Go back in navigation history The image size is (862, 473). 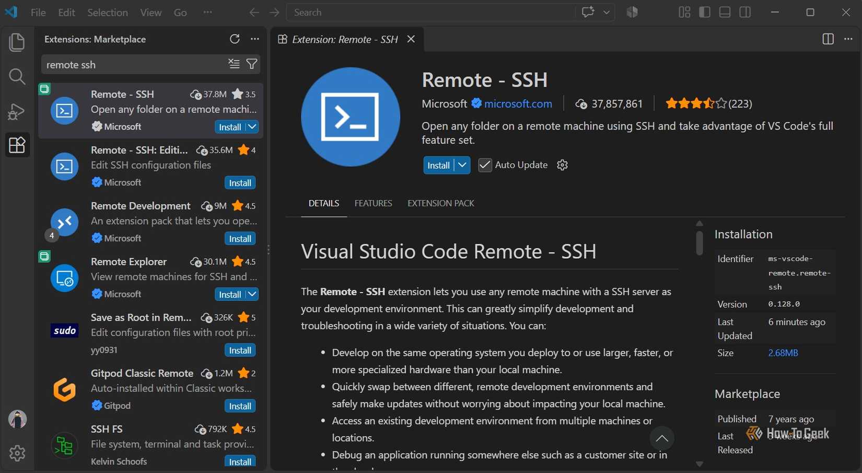254,13
